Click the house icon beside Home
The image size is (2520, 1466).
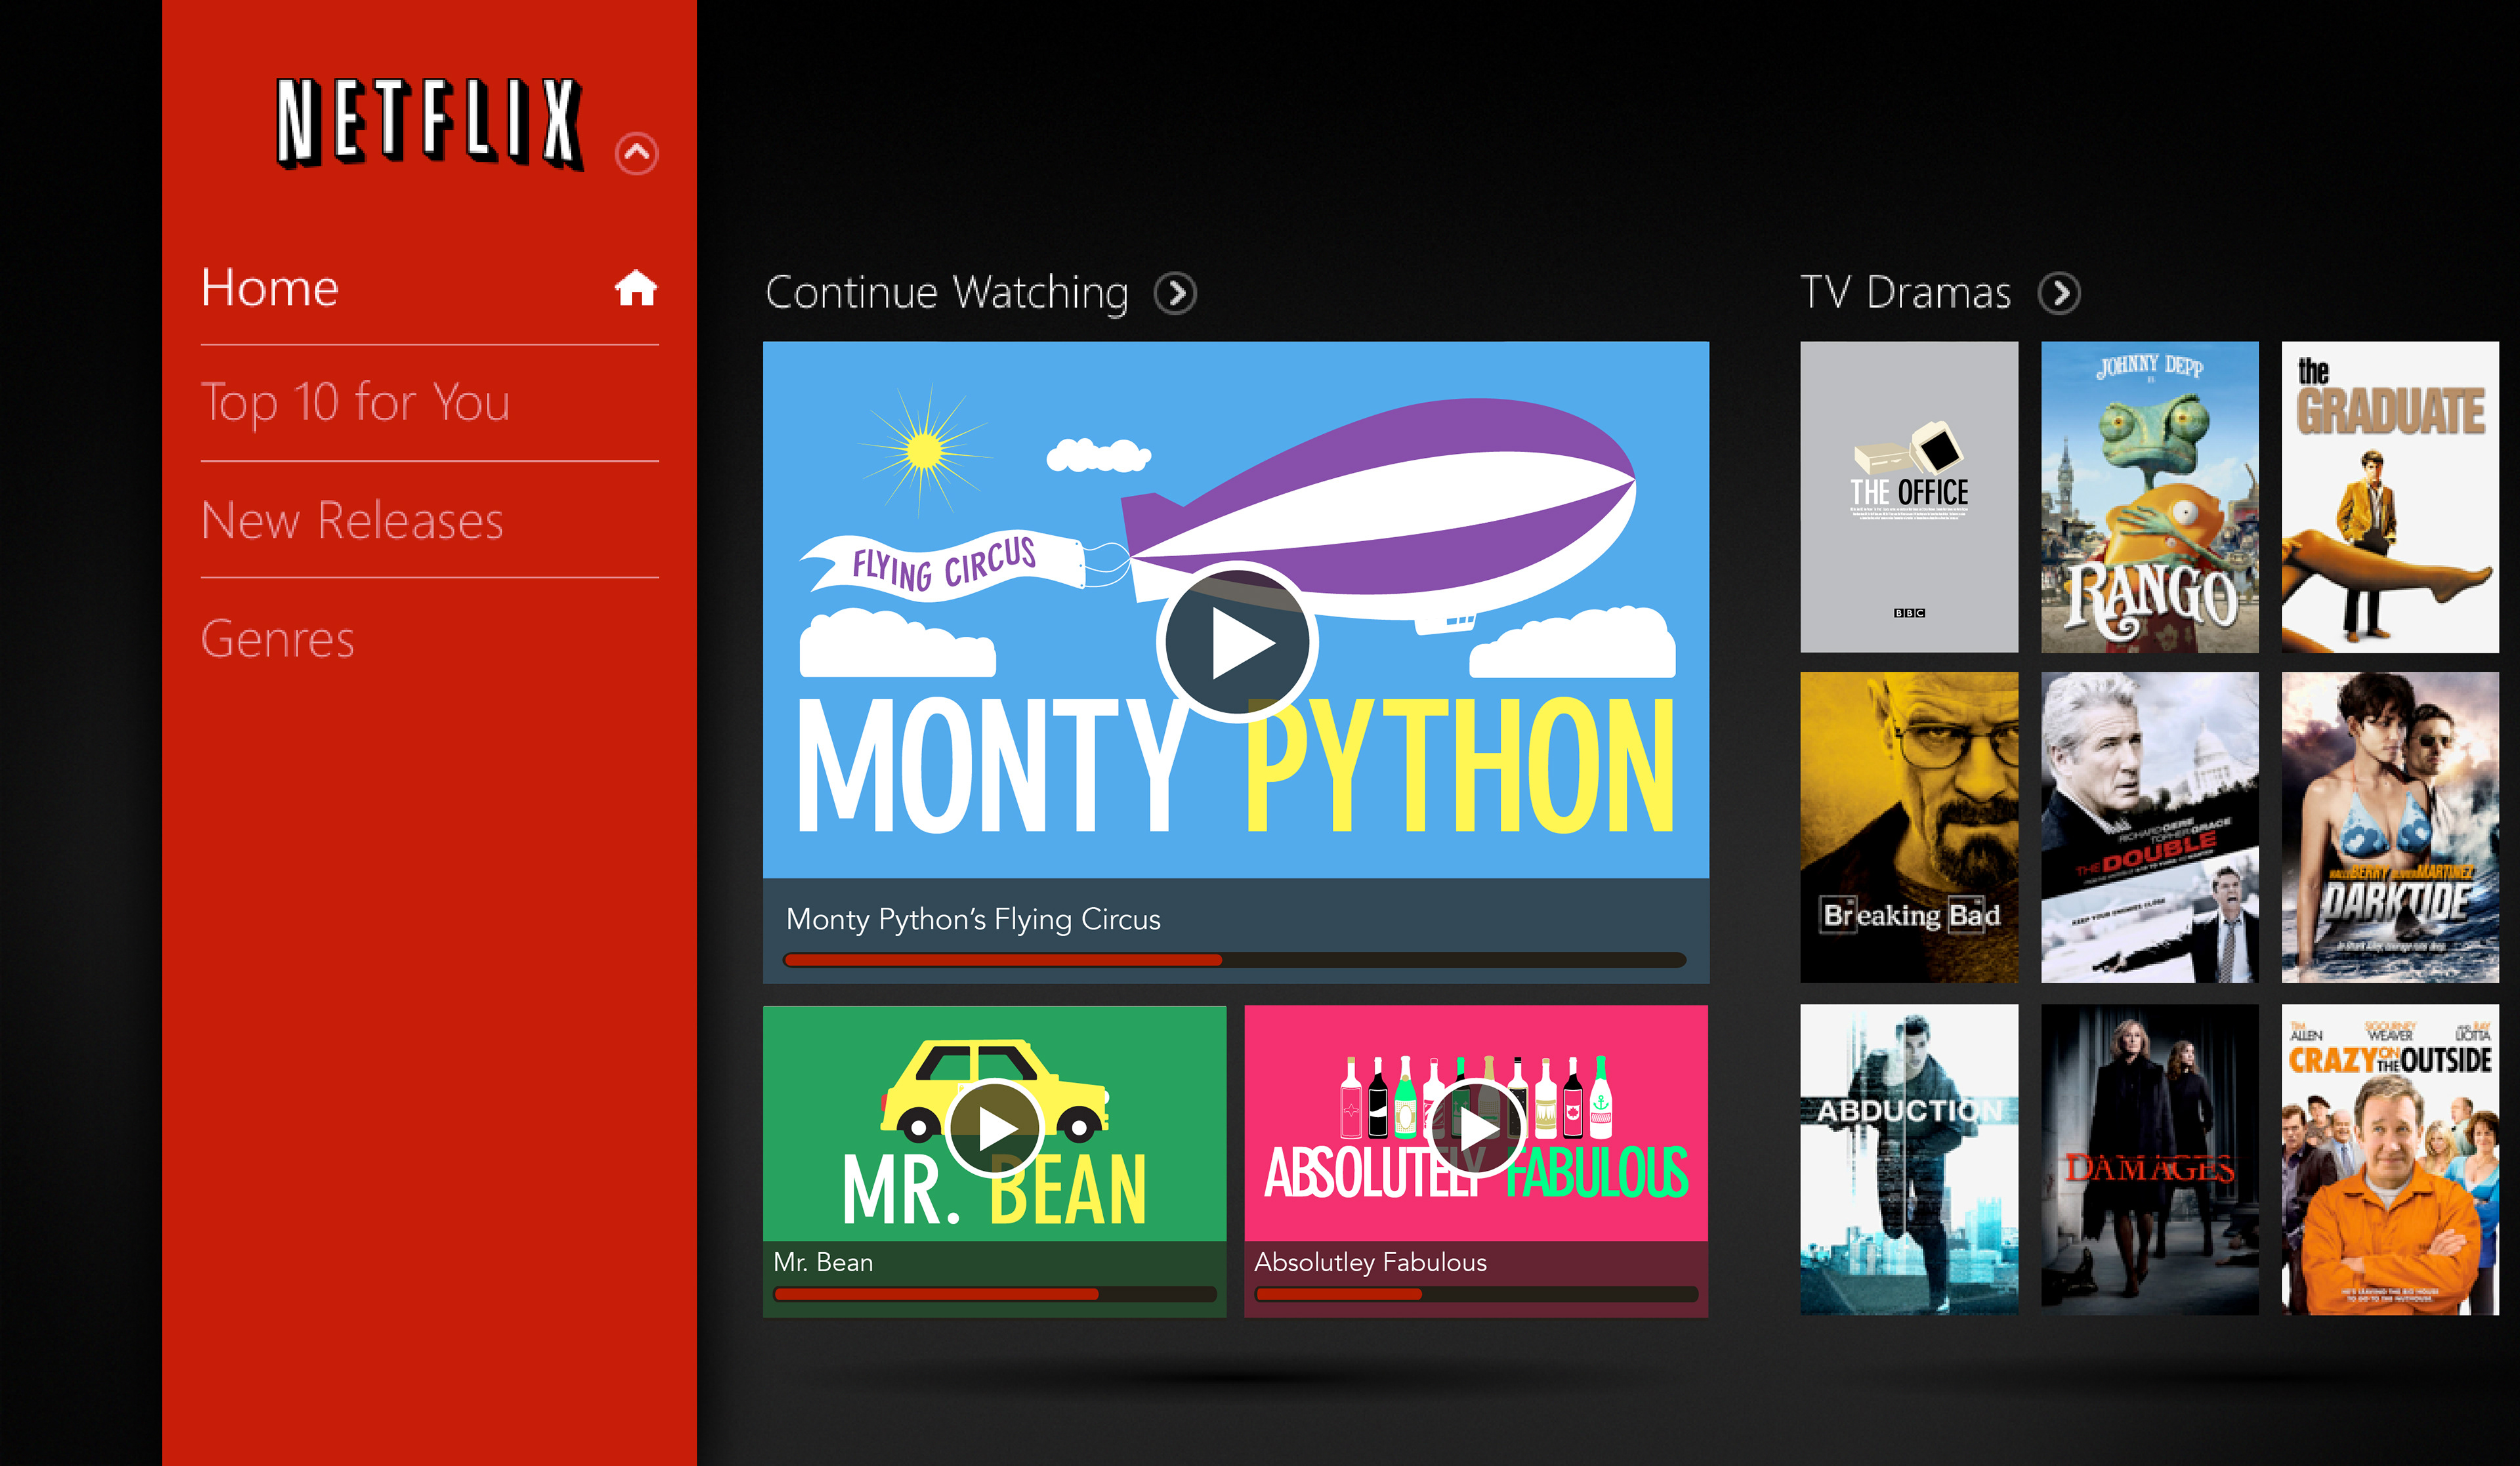[x=636, y=288]
